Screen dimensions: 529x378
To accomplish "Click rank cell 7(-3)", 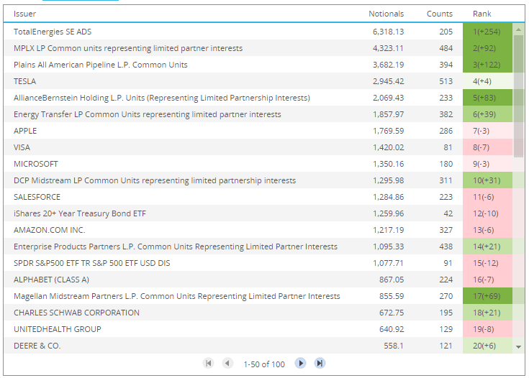I will click(487, 131).
